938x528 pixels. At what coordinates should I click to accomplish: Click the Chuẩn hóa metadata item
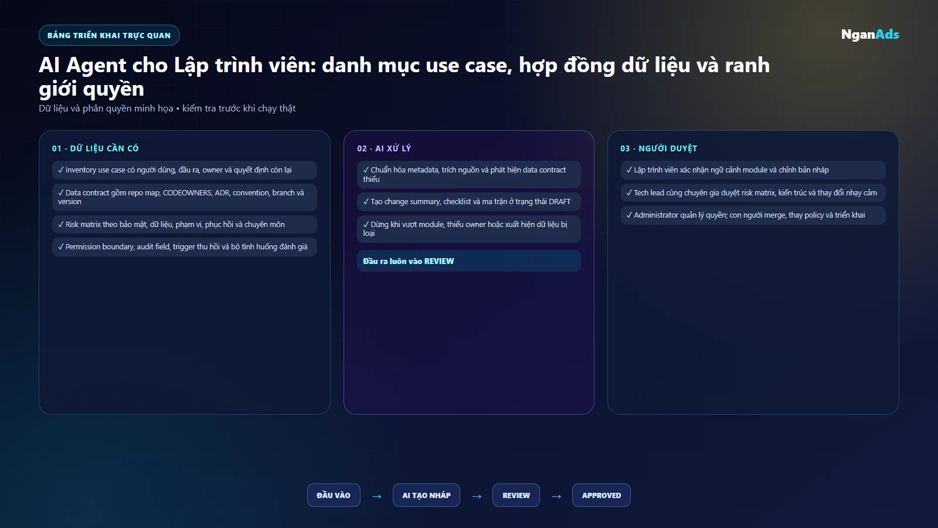[469, 174]
